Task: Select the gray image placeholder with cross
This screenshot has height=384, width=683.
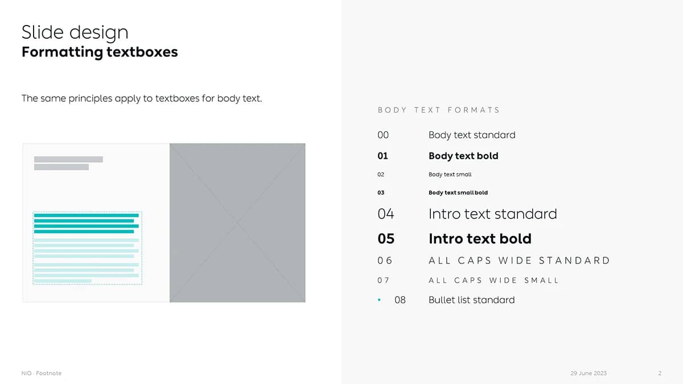Action: point(237,222)
